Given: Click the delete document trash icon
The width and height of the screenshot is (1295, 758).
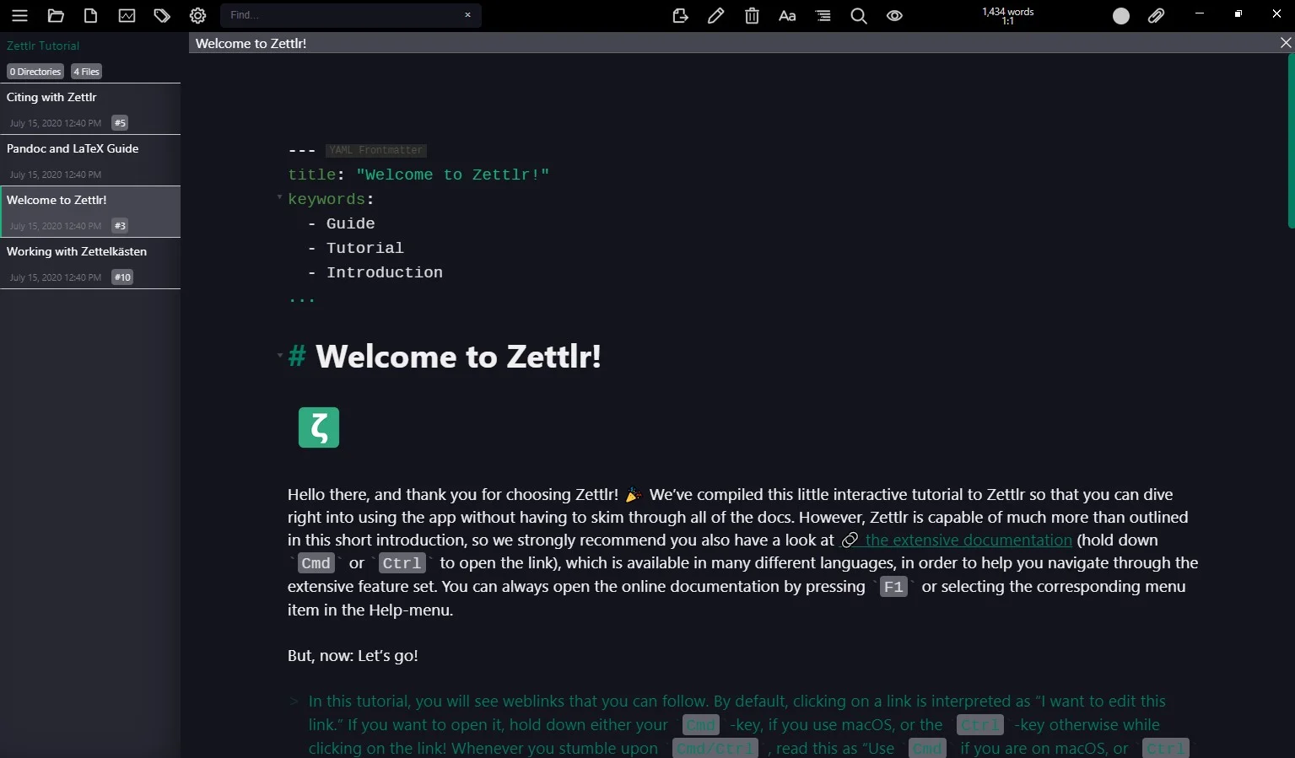Looking at the screenshot, I should coord(751,15).
